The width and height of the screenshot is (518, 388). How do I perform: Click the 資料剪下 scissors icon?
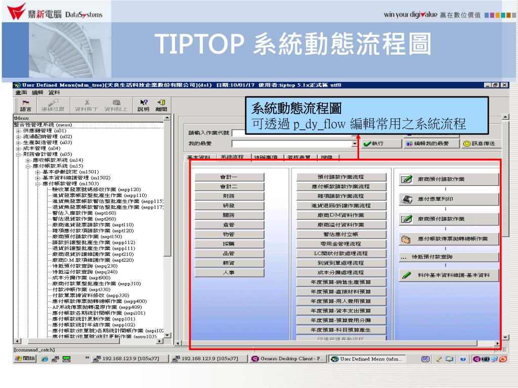click(87, 105)
